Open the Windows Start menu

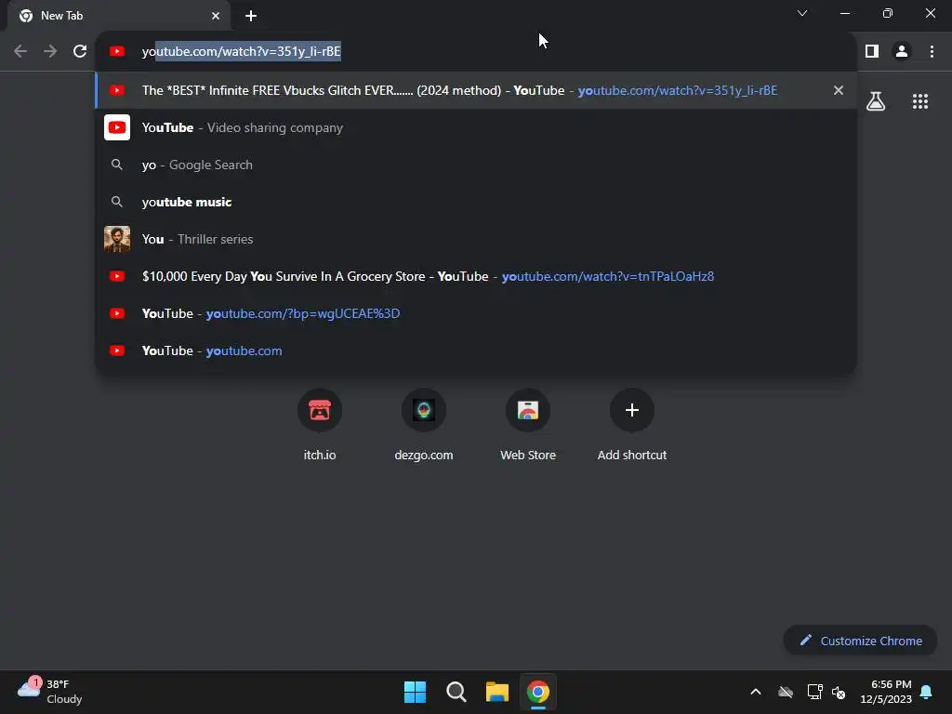[416, 692]
